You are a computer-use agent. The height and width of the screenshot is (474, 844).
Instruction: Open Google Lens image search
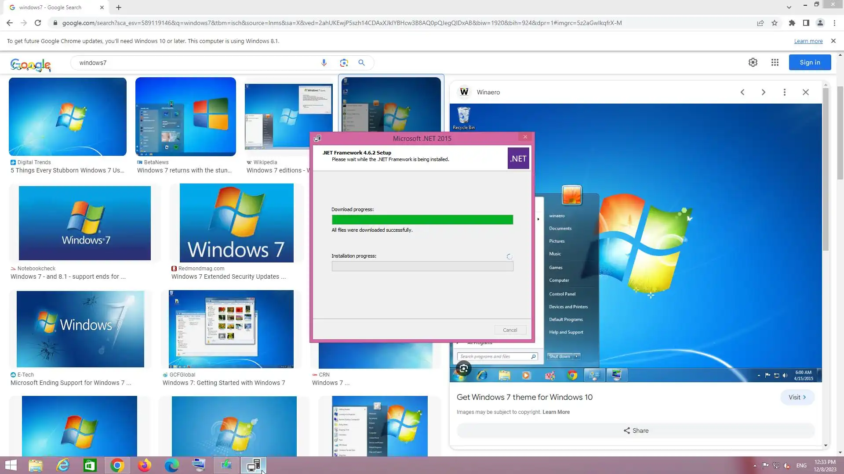pos(344,63)
